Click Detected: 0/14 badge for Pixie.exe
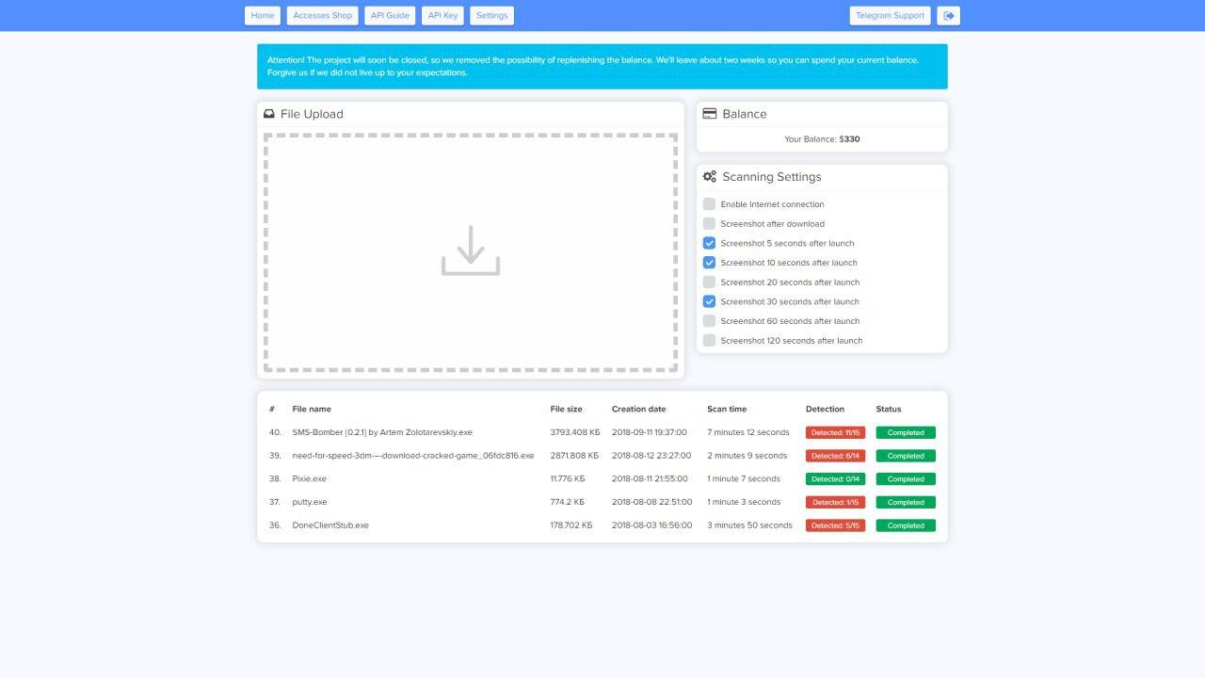Screen dimensions: 1205x678 click(x=835, y=479)
